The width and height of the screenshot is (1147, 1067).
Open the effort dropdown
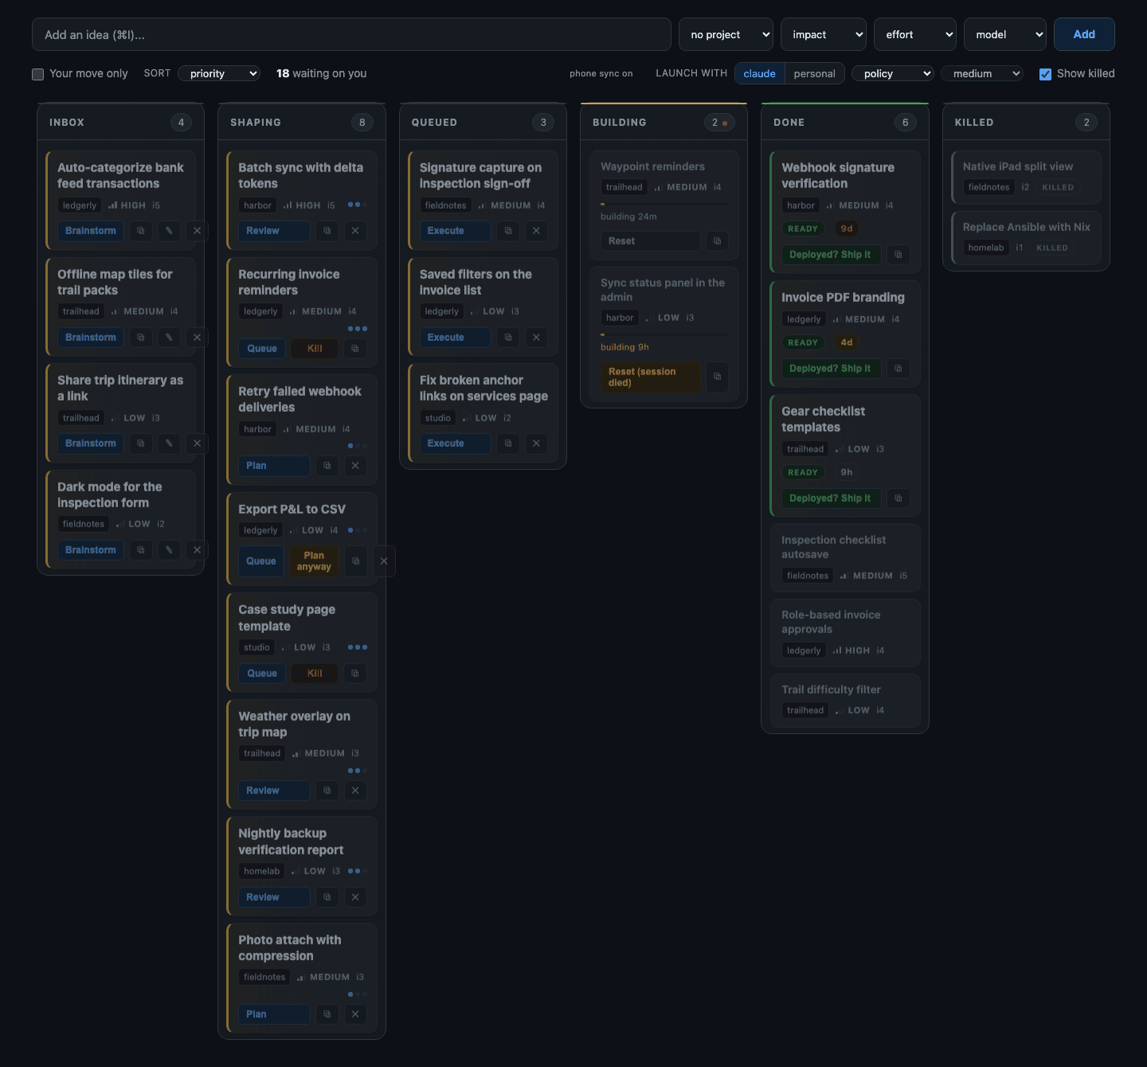coord(915,34)
